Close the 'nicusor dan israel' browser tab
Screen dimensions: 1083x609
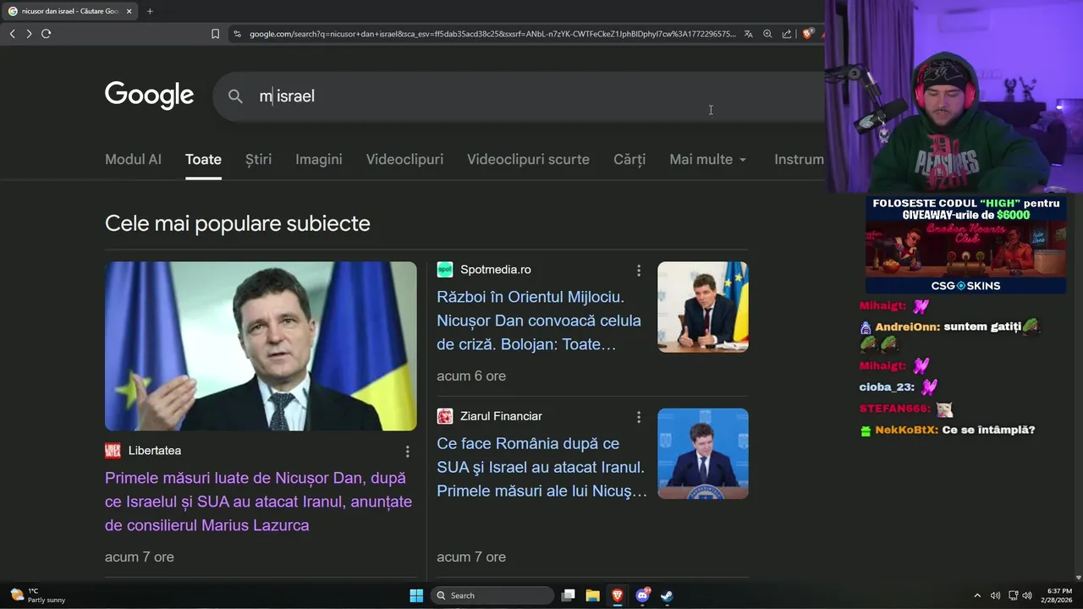click(129, 11)
